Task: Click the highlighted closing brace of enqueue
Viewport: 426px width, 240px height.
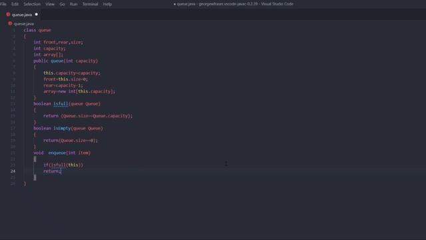Action: [35, 177]
